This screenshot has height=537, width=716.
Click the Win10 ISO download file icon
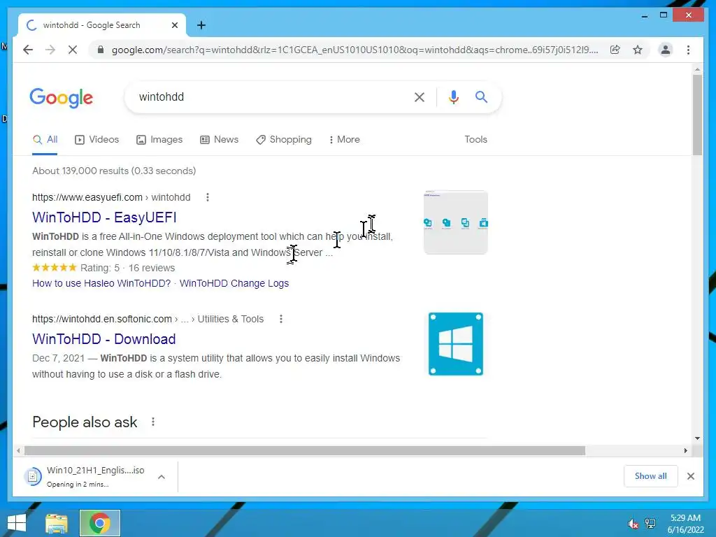[32, 477]
